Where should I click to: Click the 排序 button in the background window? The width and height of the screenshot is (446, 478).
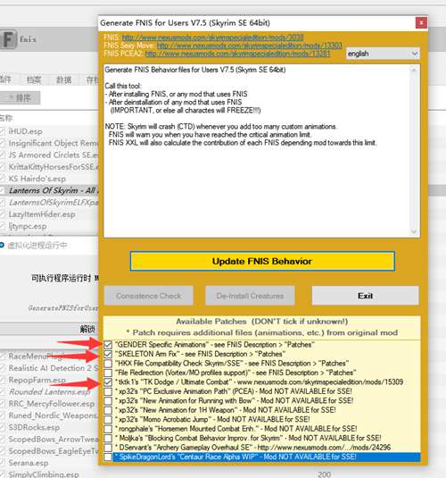(x=21, y=98)
